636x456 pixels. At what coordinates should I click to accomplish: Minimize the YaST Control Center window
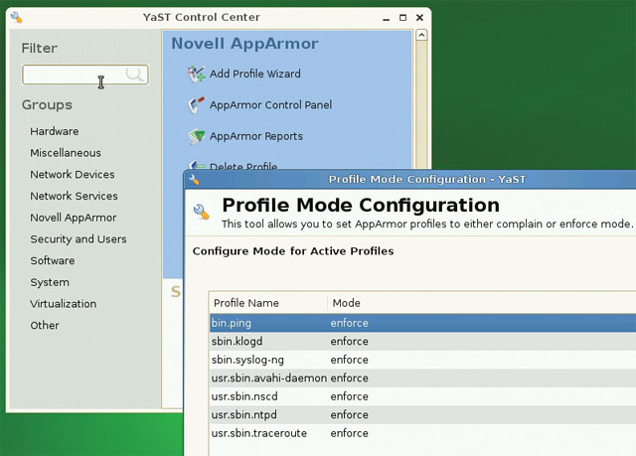(387, 18)
